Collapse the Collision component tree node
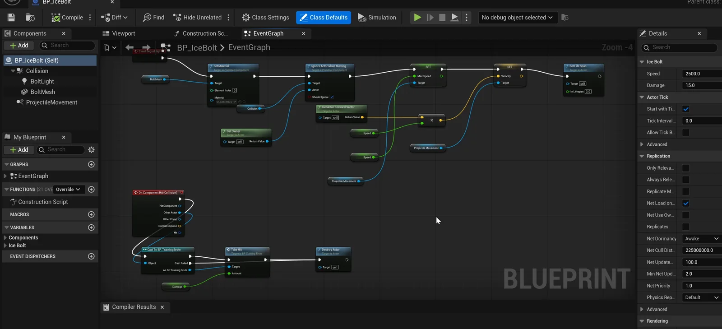The image size is (722, 329). [x=13, y=71]
